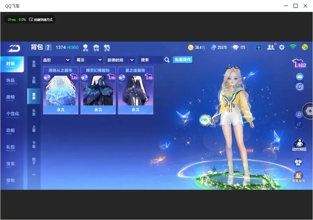This screenshot has width=313, height=220.
Task: Click the 搜索 search input field
Action: coord(151,60)
